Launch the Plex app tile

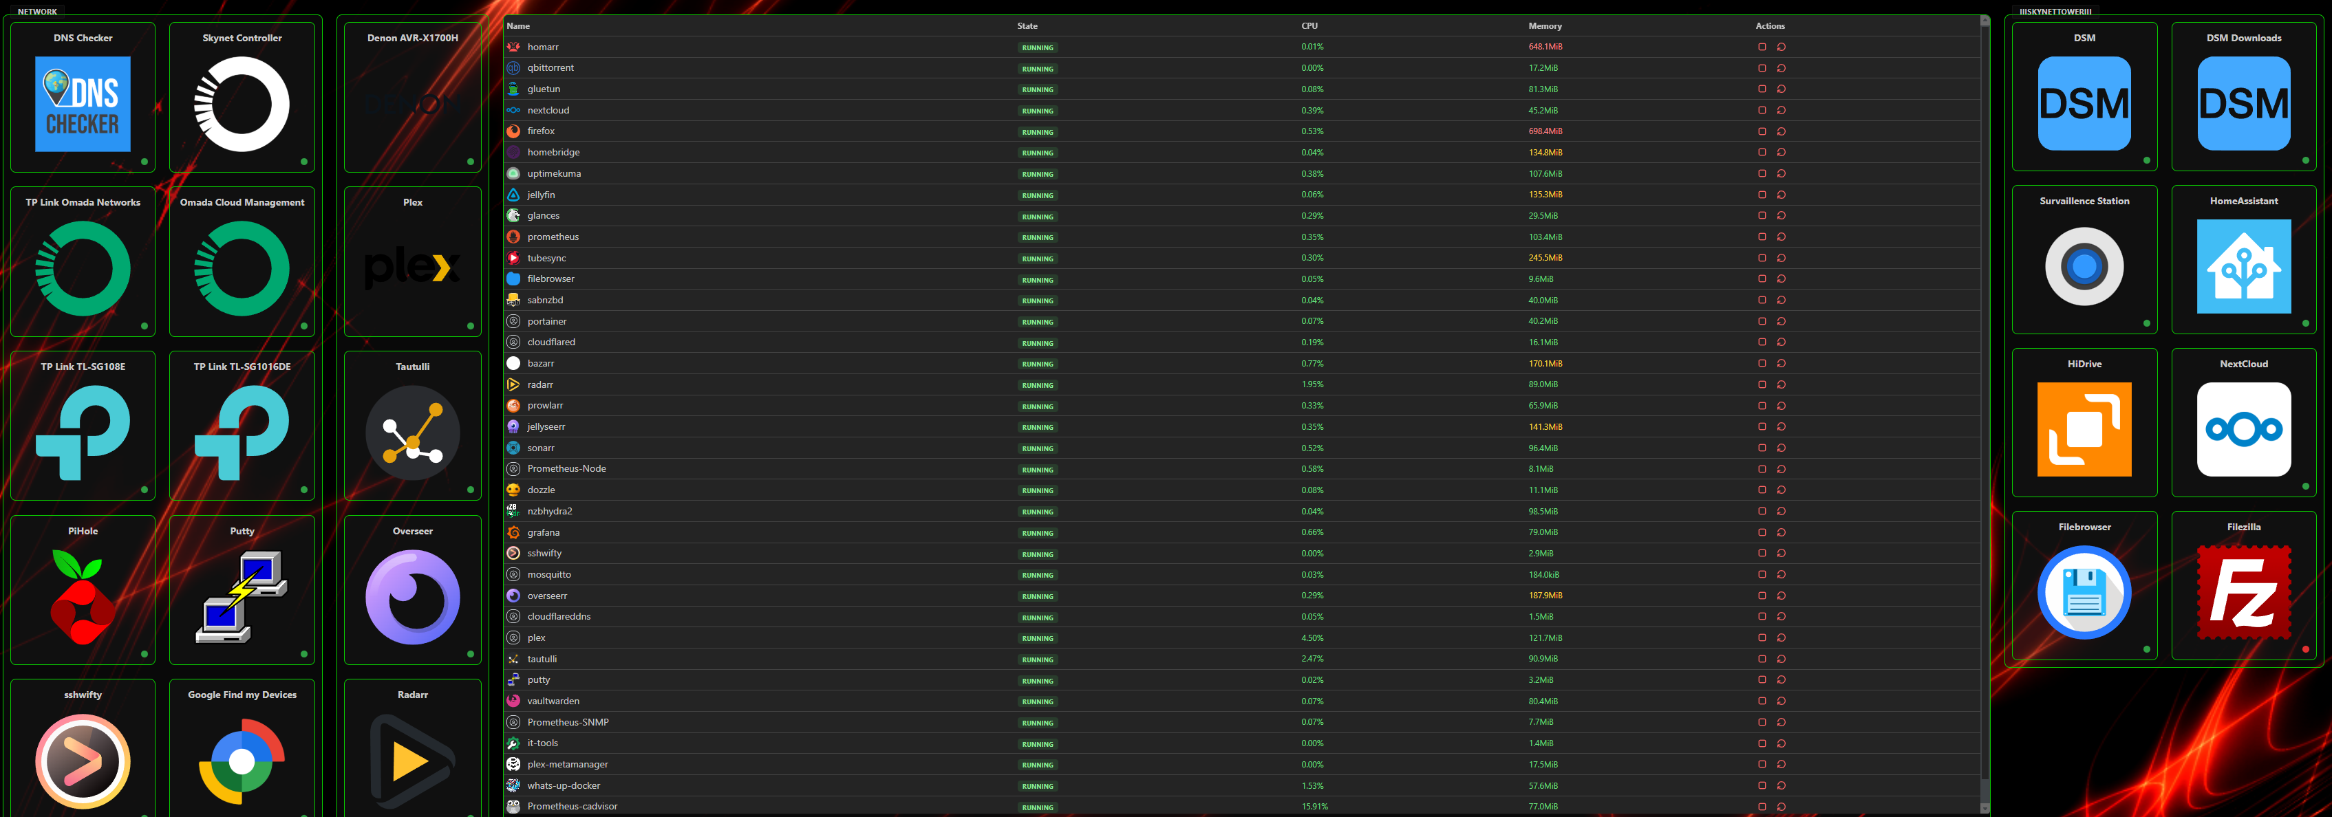[412, 268]
